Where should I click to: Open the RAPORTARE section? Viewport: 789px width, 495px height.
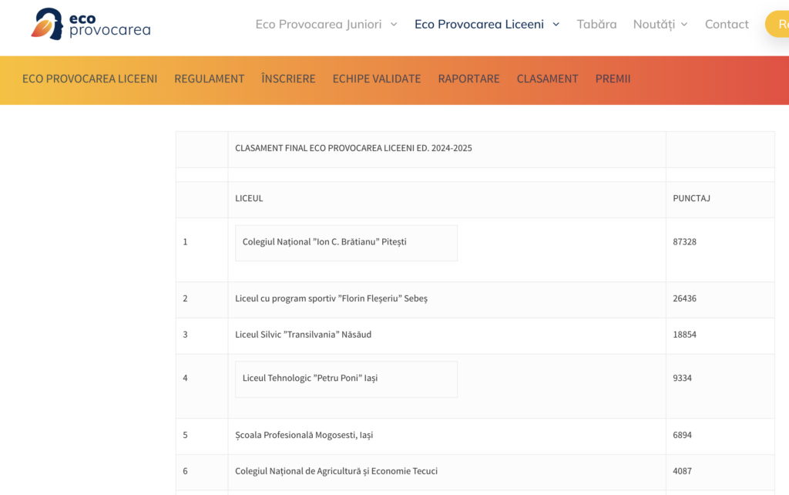(x=468, y=79)
